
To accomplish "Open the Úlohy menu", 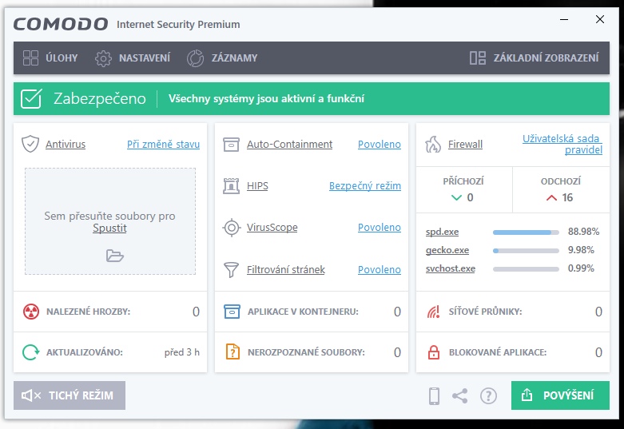I will (50, 58).
